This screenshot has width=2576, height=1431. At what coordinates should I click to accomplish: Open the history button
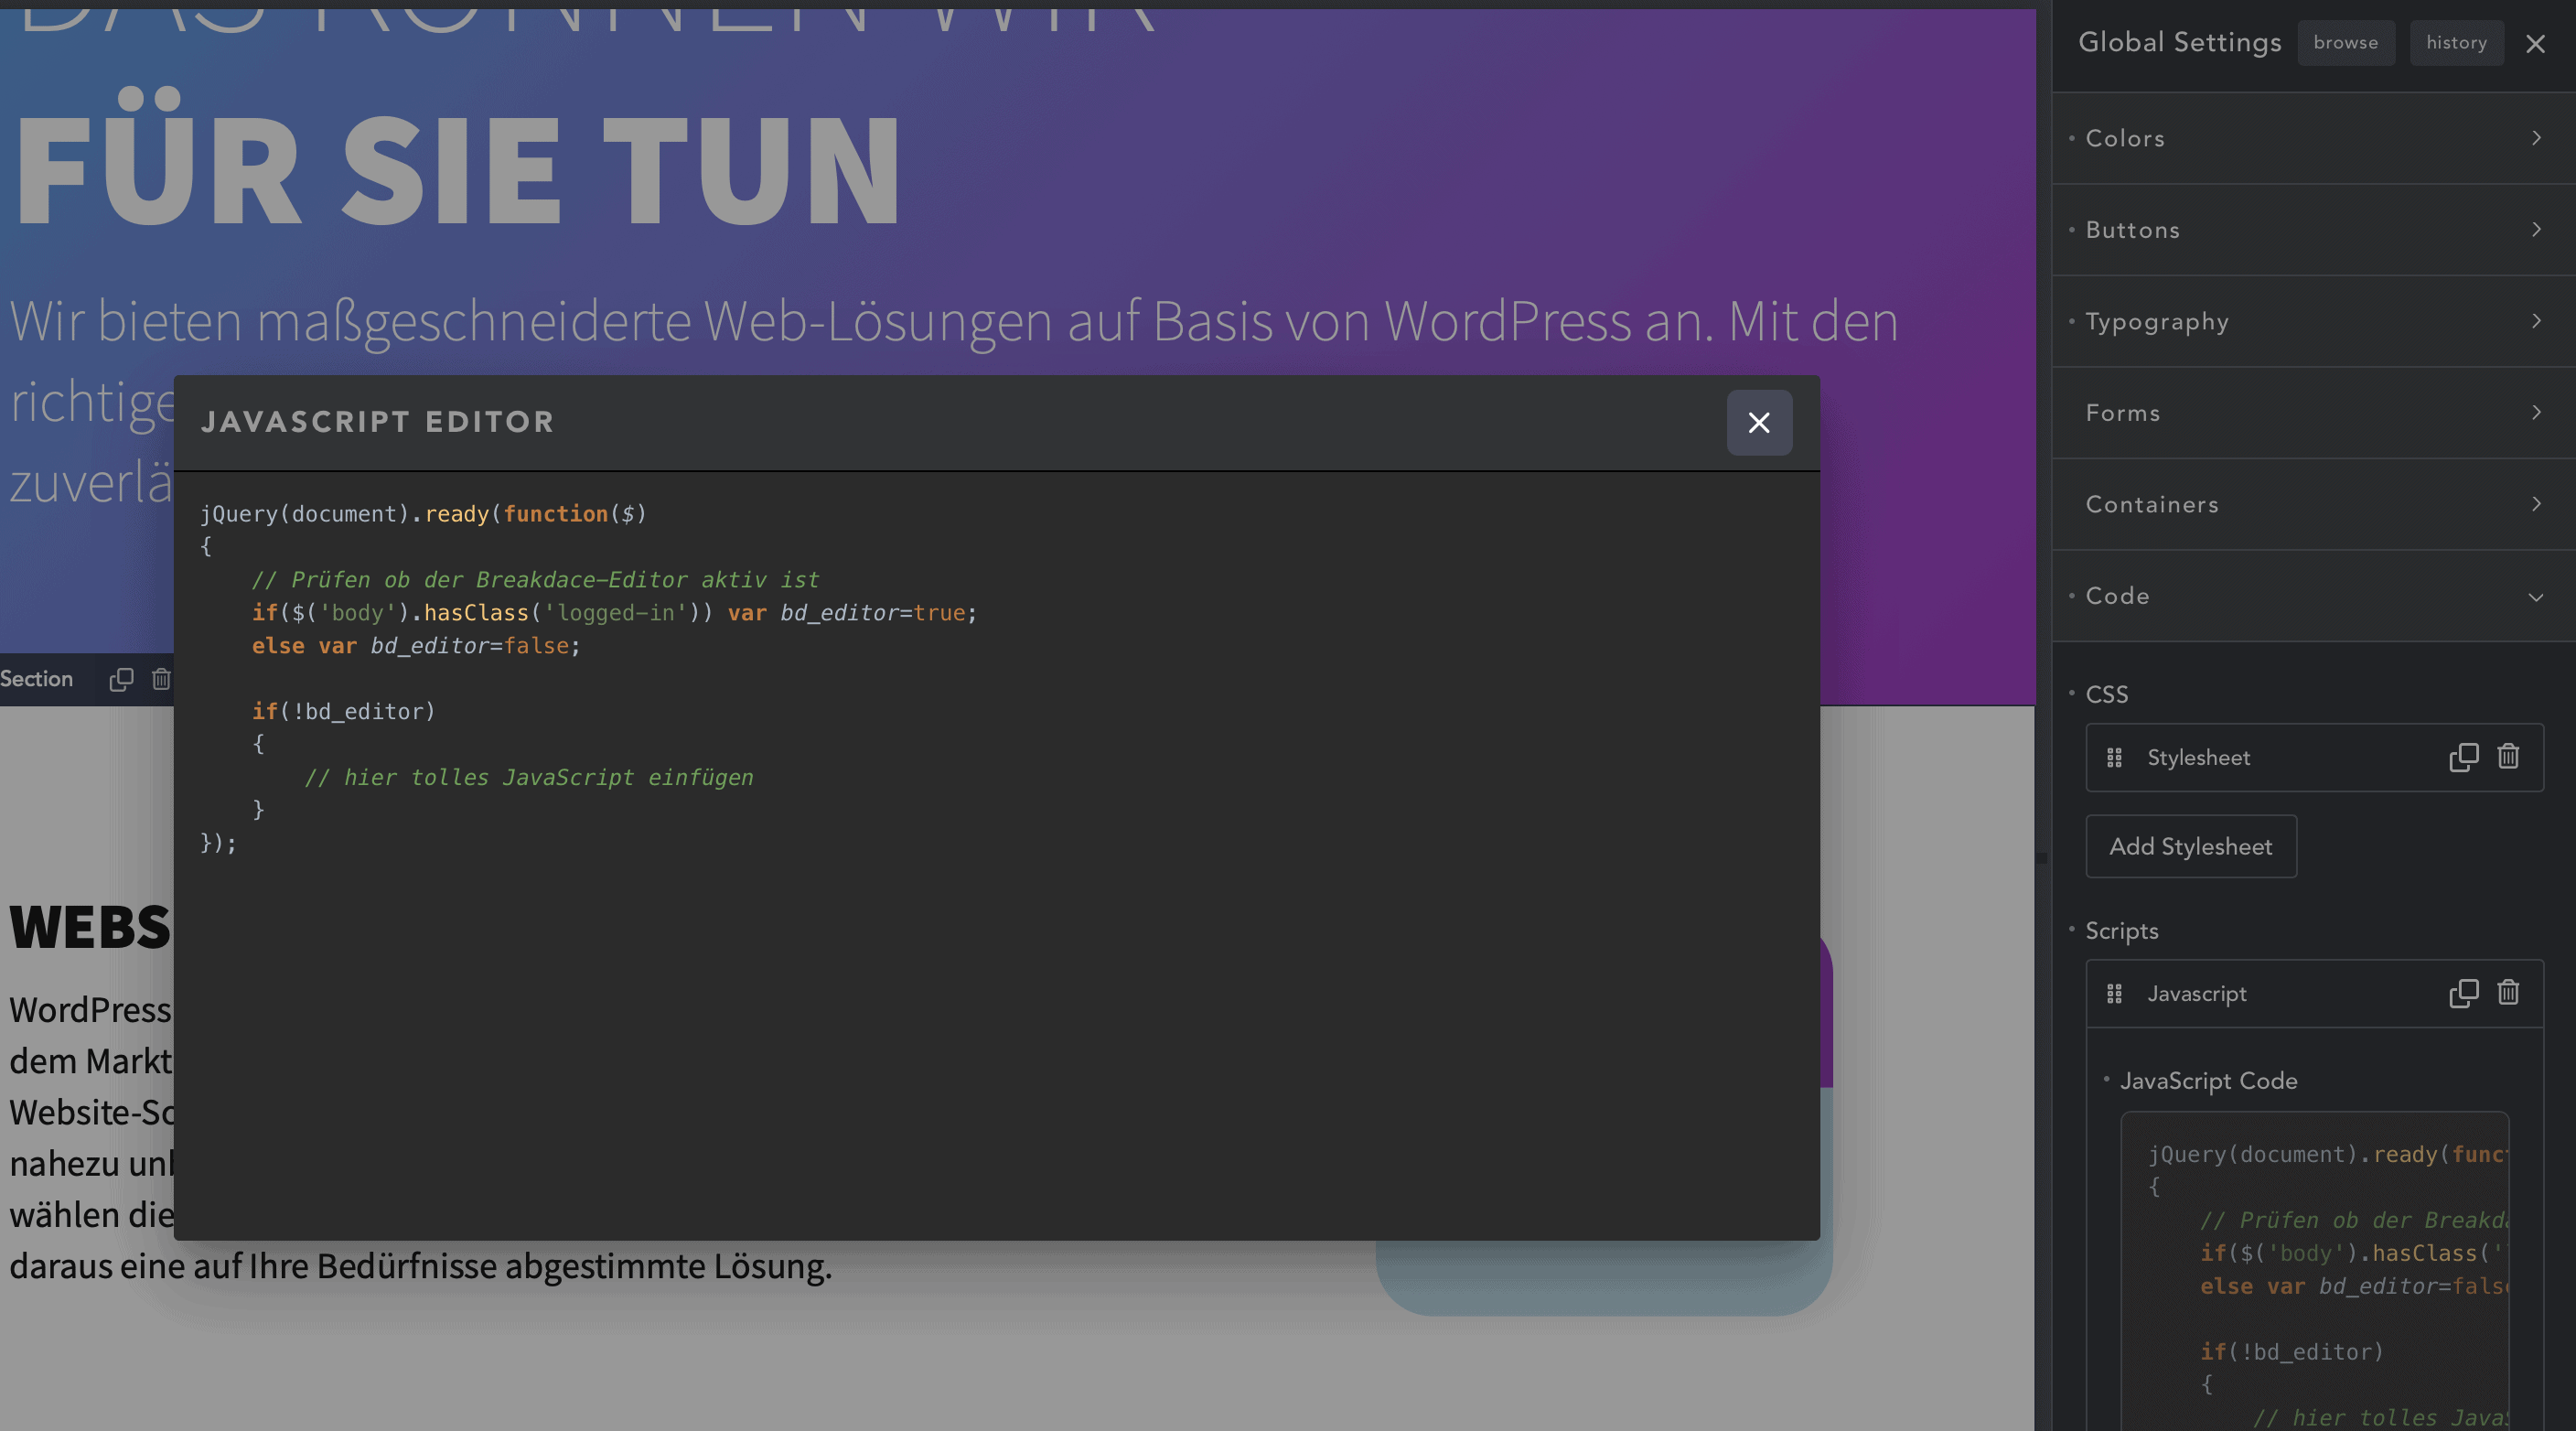[2456, 43]
